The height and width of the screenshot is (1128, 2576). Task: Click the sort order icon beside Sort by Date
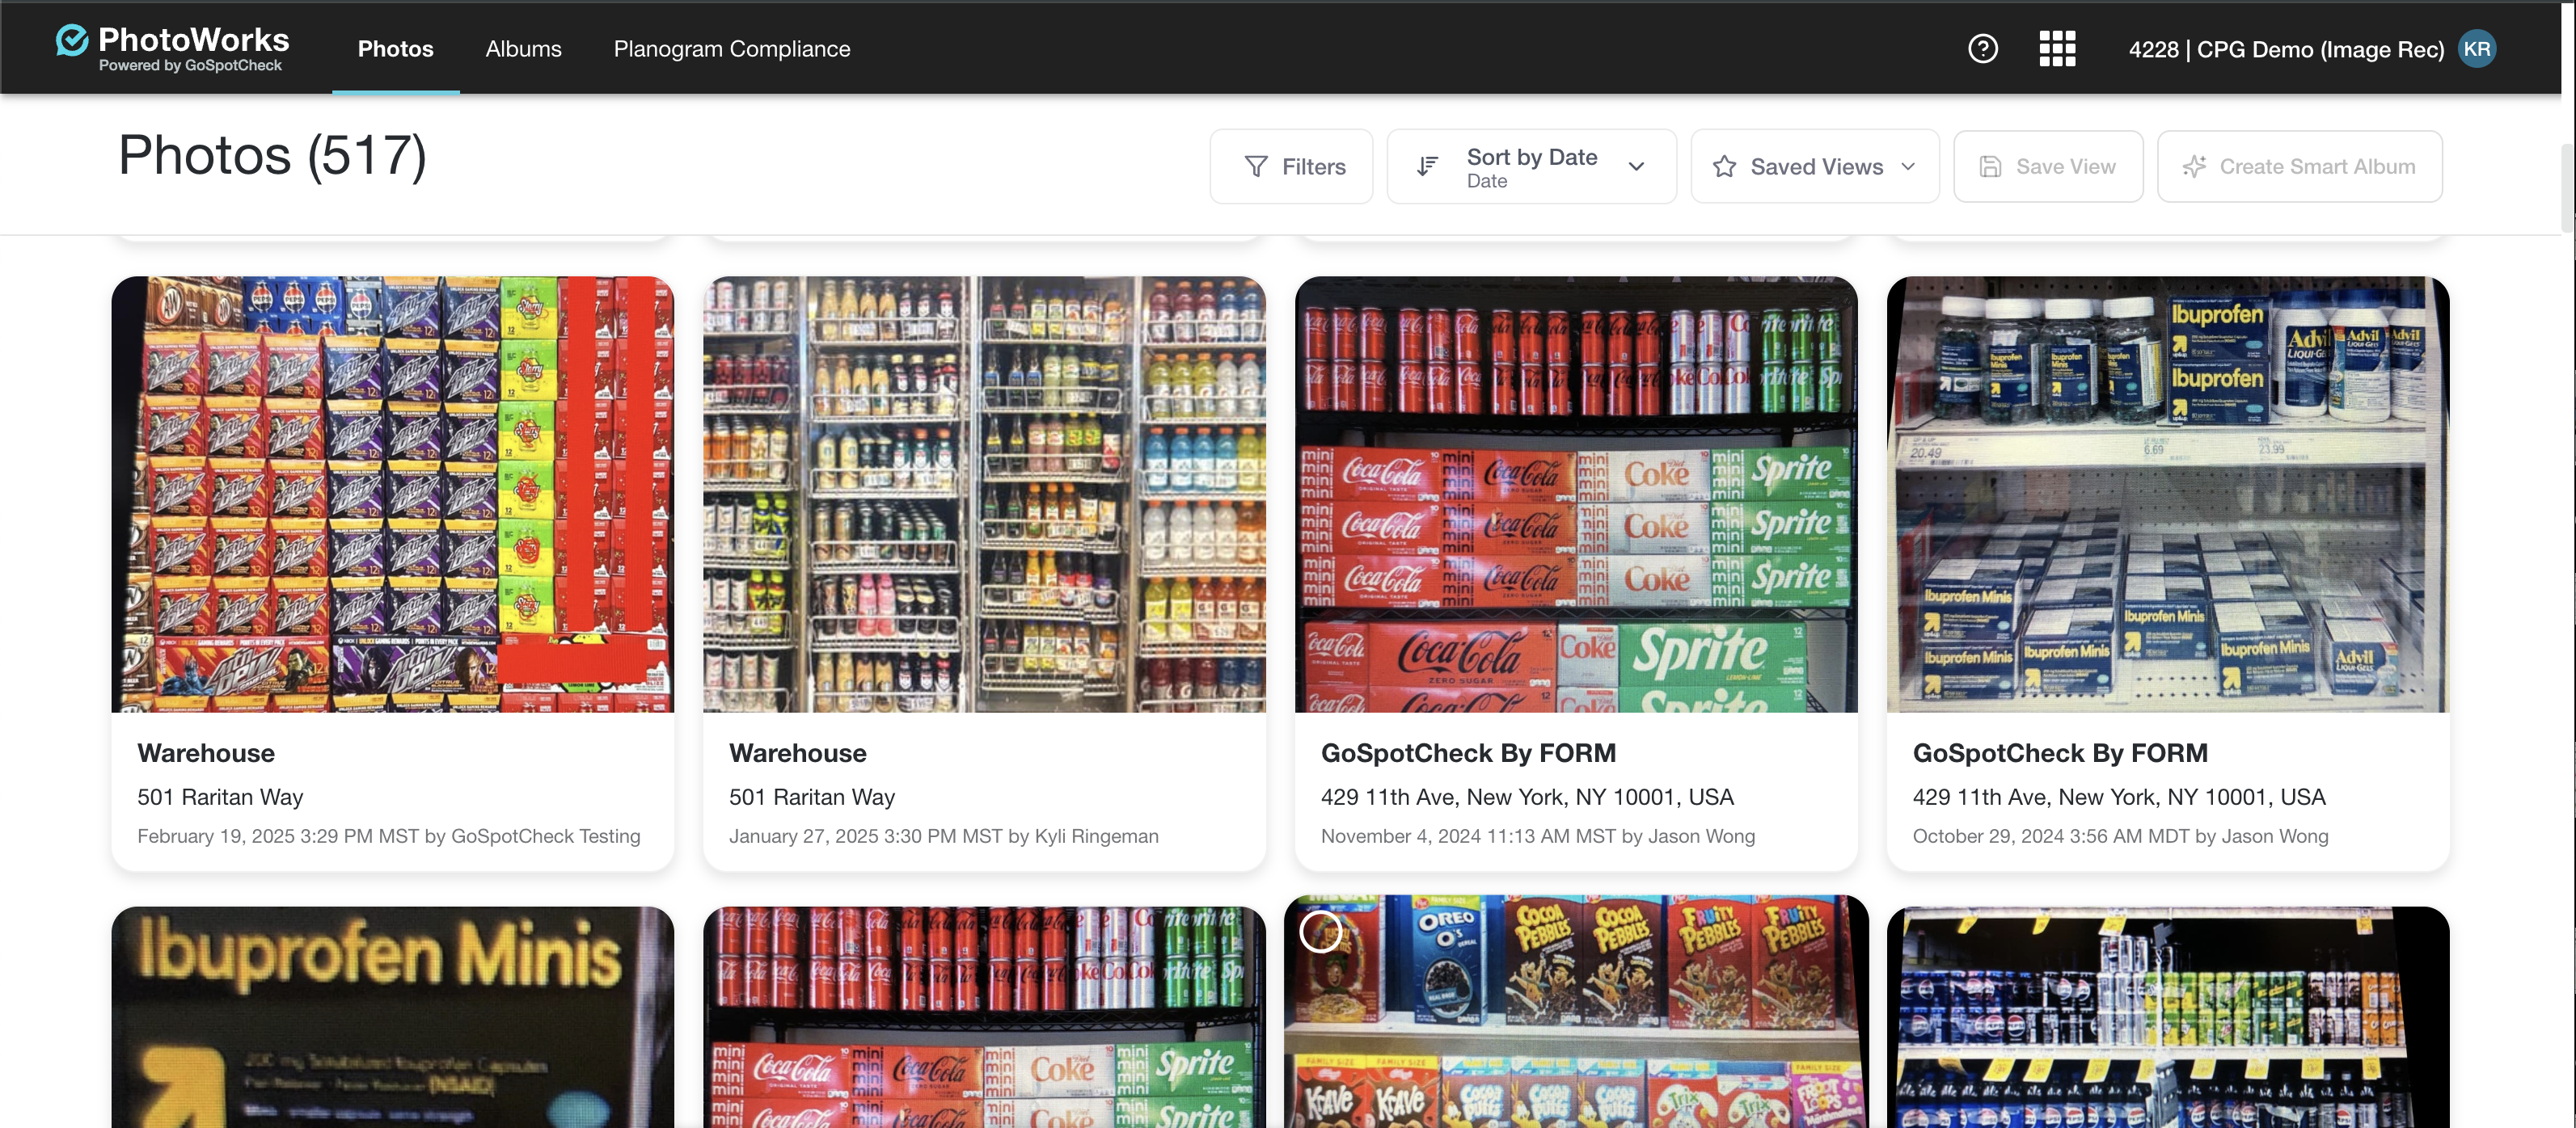coord(1427,166)
